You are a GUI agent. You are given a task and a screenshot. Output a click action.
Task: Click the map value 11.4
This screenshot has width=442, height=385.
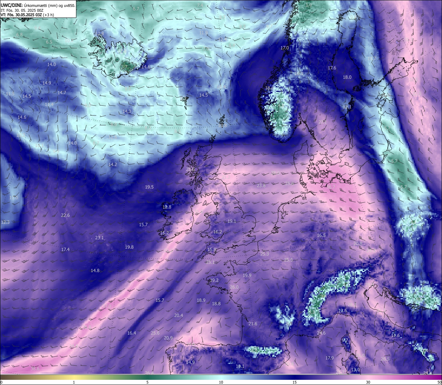pyautogui.click(x=49, y=104)
